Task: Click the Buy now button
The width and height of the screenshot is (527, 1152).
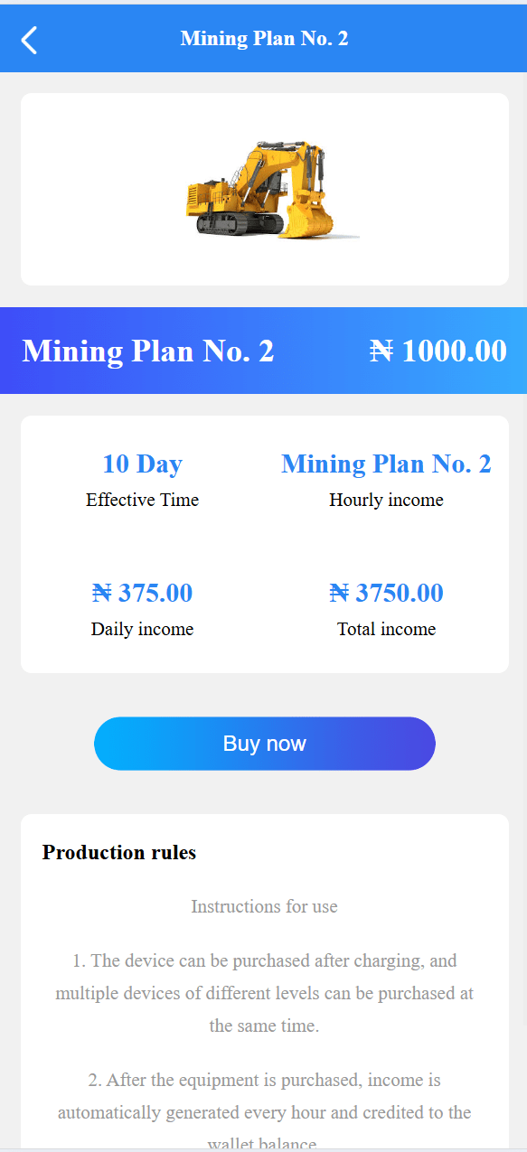Action: [265, 744]
